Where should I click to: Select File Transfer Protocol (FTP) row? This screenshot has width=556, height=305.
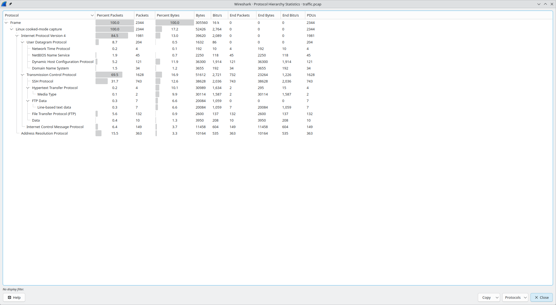click(278, 114)
